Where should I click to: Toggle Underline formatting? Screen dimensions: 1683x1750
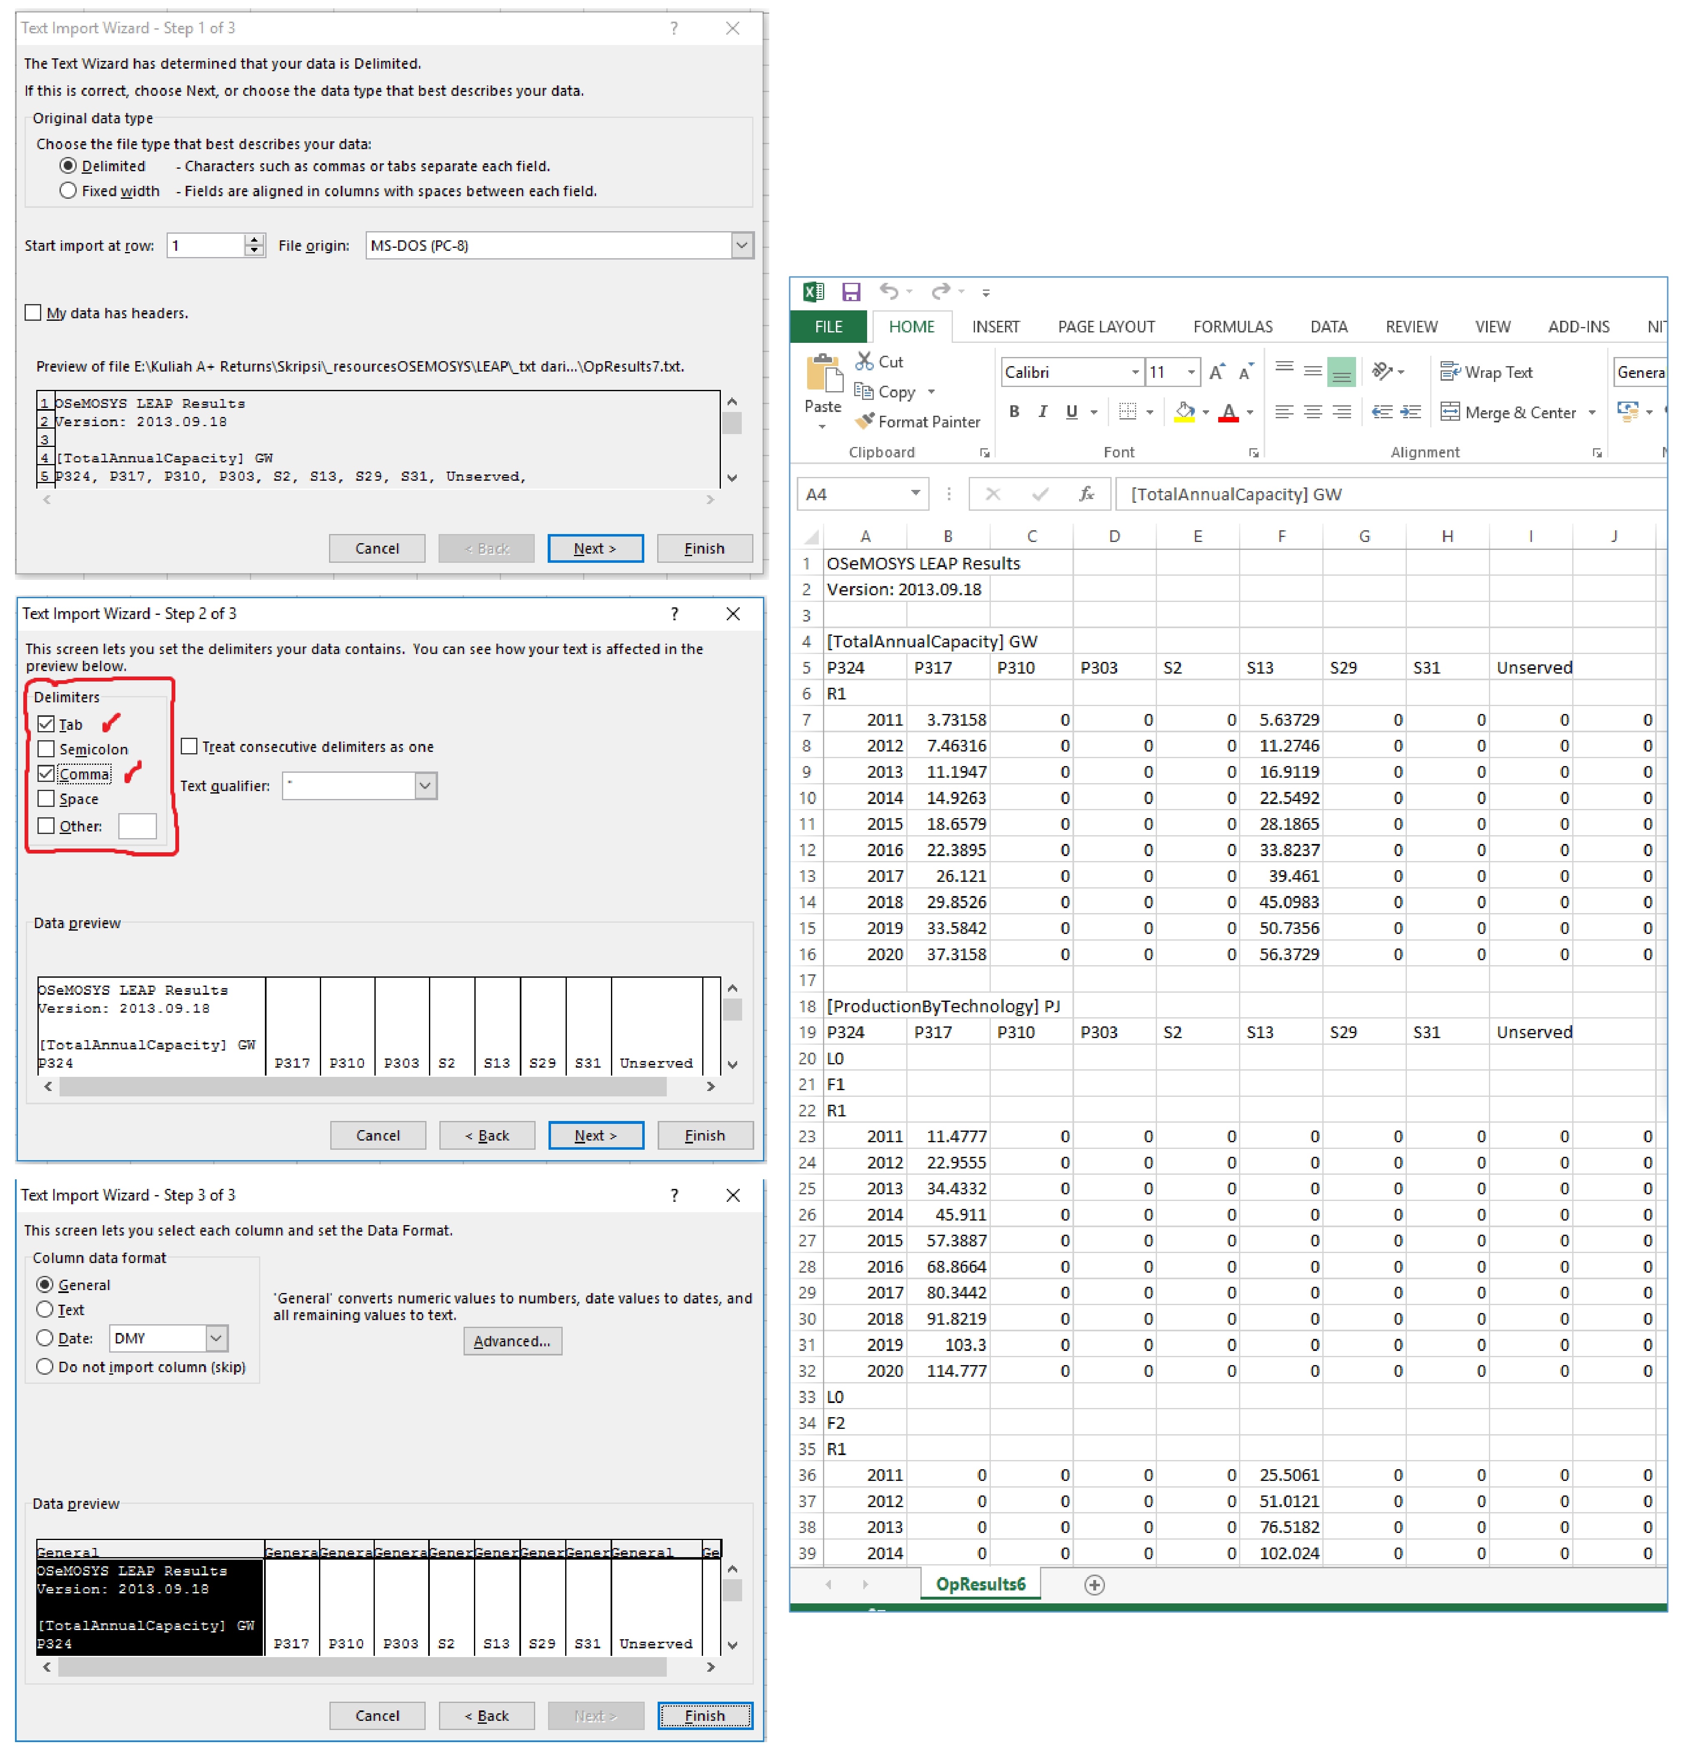pos(1072,412)
